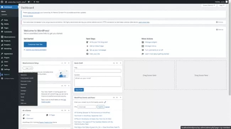Screen dimensions: 231x129
Task: Move WooCommerce Setup panel up
Action: 62,63
